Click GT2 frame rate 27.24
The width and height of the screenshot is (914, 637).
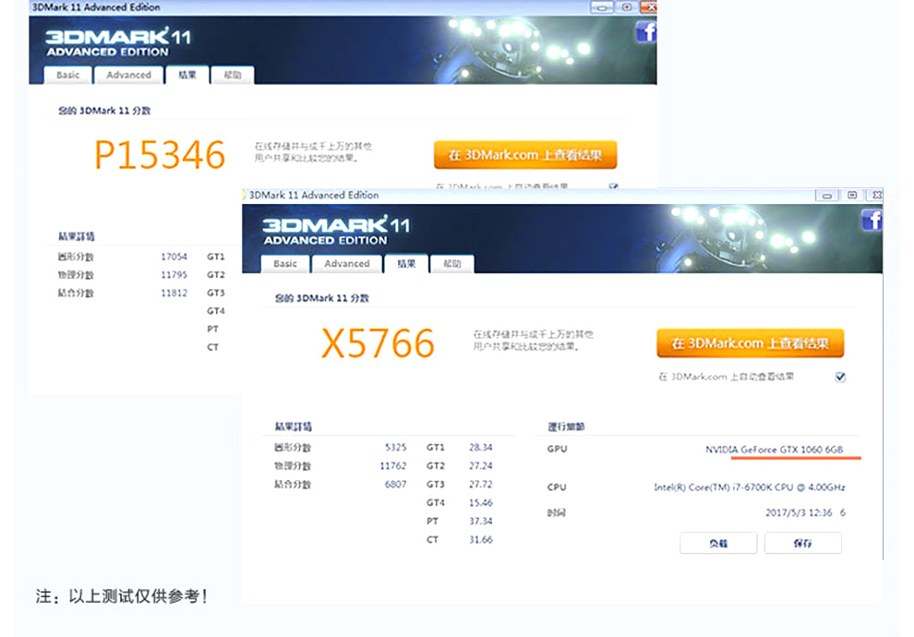pyautogui.click(x=481, y=465)
